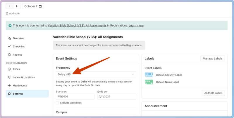This screenshot has height=118, width=234.
Task: Click the Settings gear icon
Action: pyautogui.click(x=9, y=94)
